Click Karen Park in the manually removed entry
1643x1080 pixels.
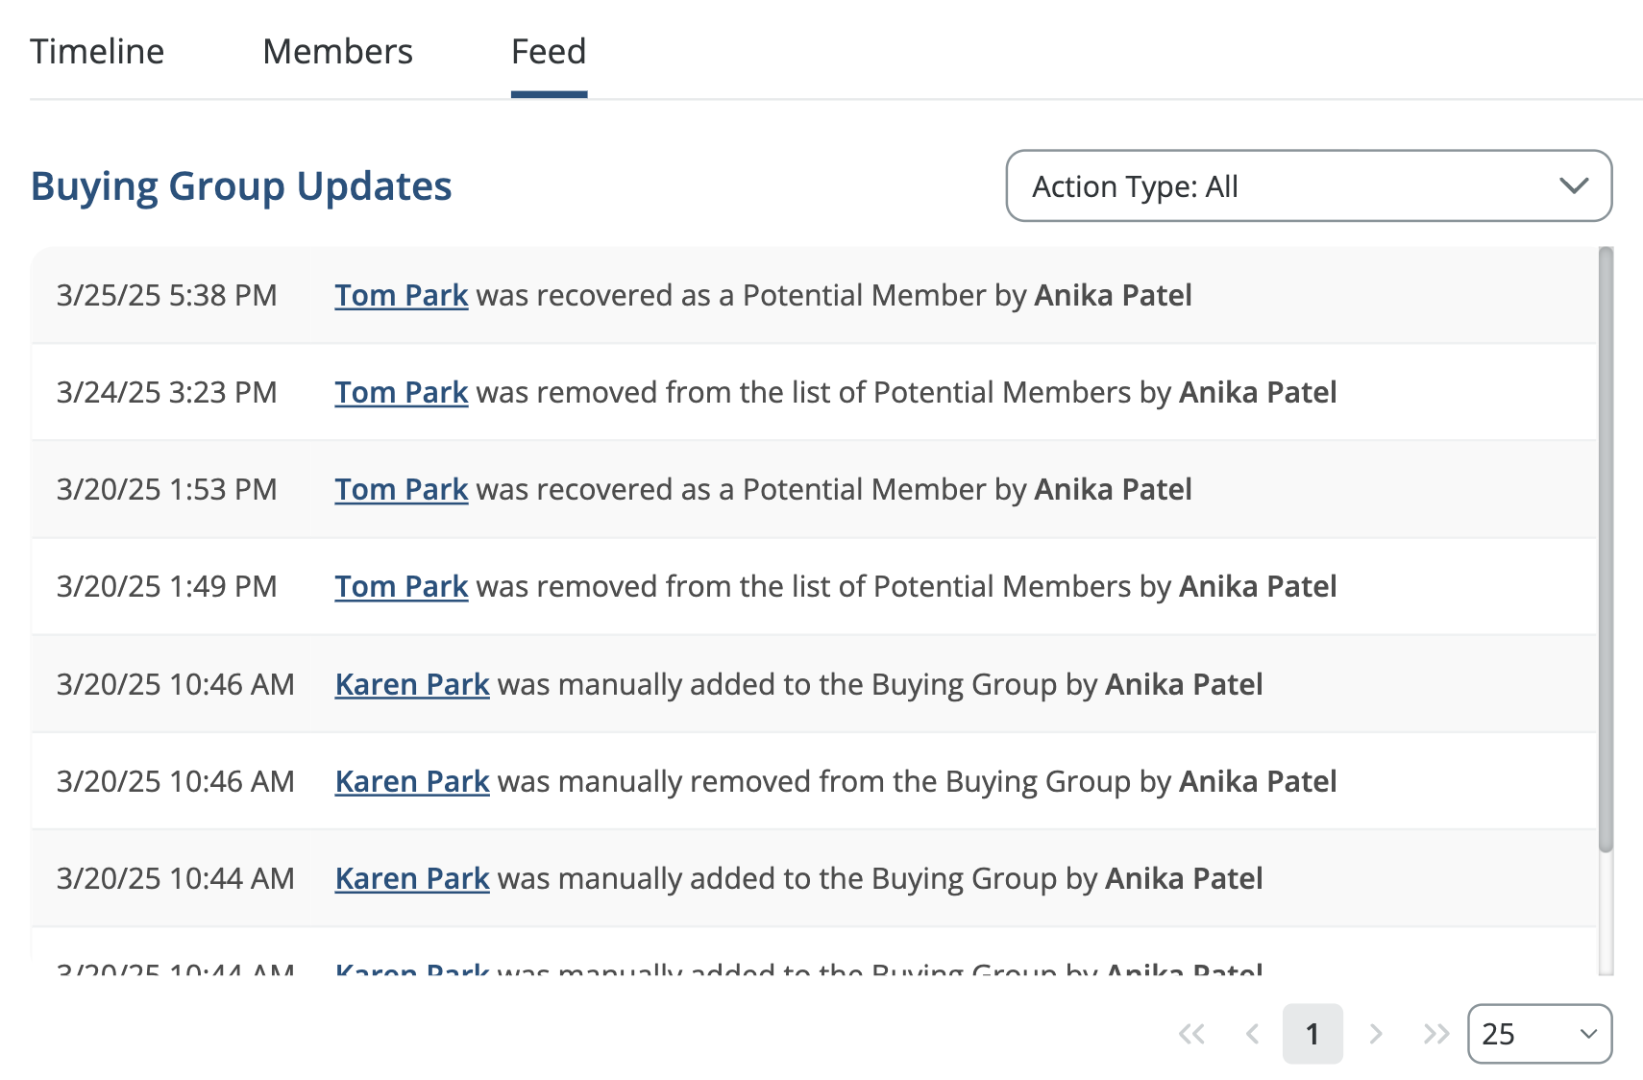click(x=411, y=781)
